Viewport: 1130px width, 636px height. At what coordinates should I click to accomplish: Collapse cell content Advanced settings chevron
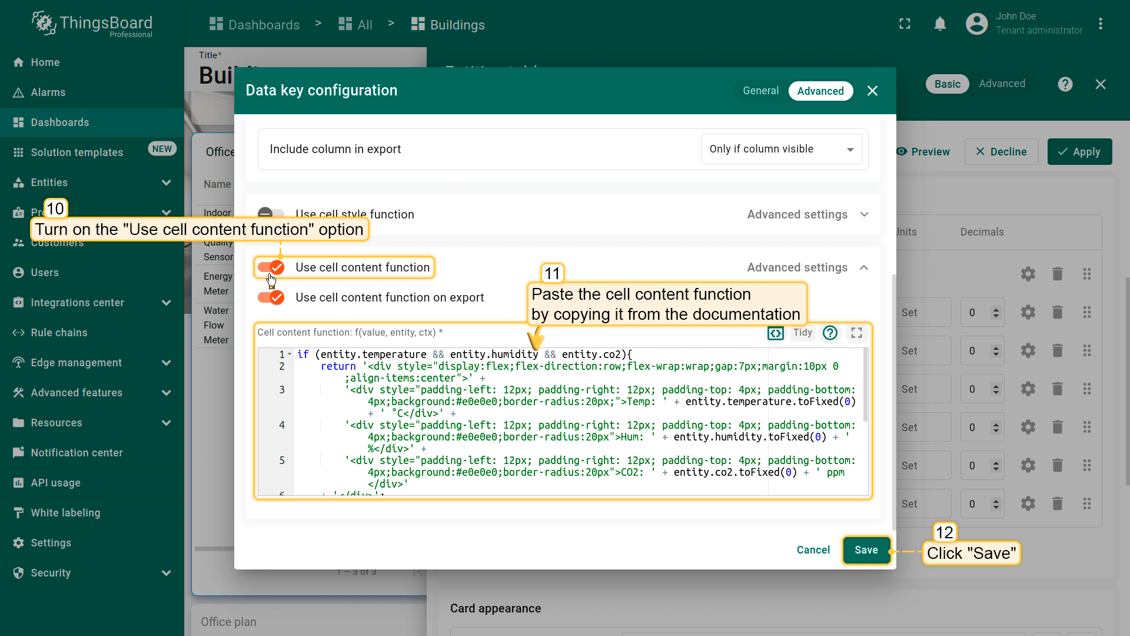point(863,267)
